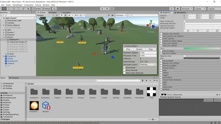This screenshot has width=221, height=124.
Task: Select the CampFire prefab in Hierarchy
Action: pyautogui.click(x=11, y=56)
